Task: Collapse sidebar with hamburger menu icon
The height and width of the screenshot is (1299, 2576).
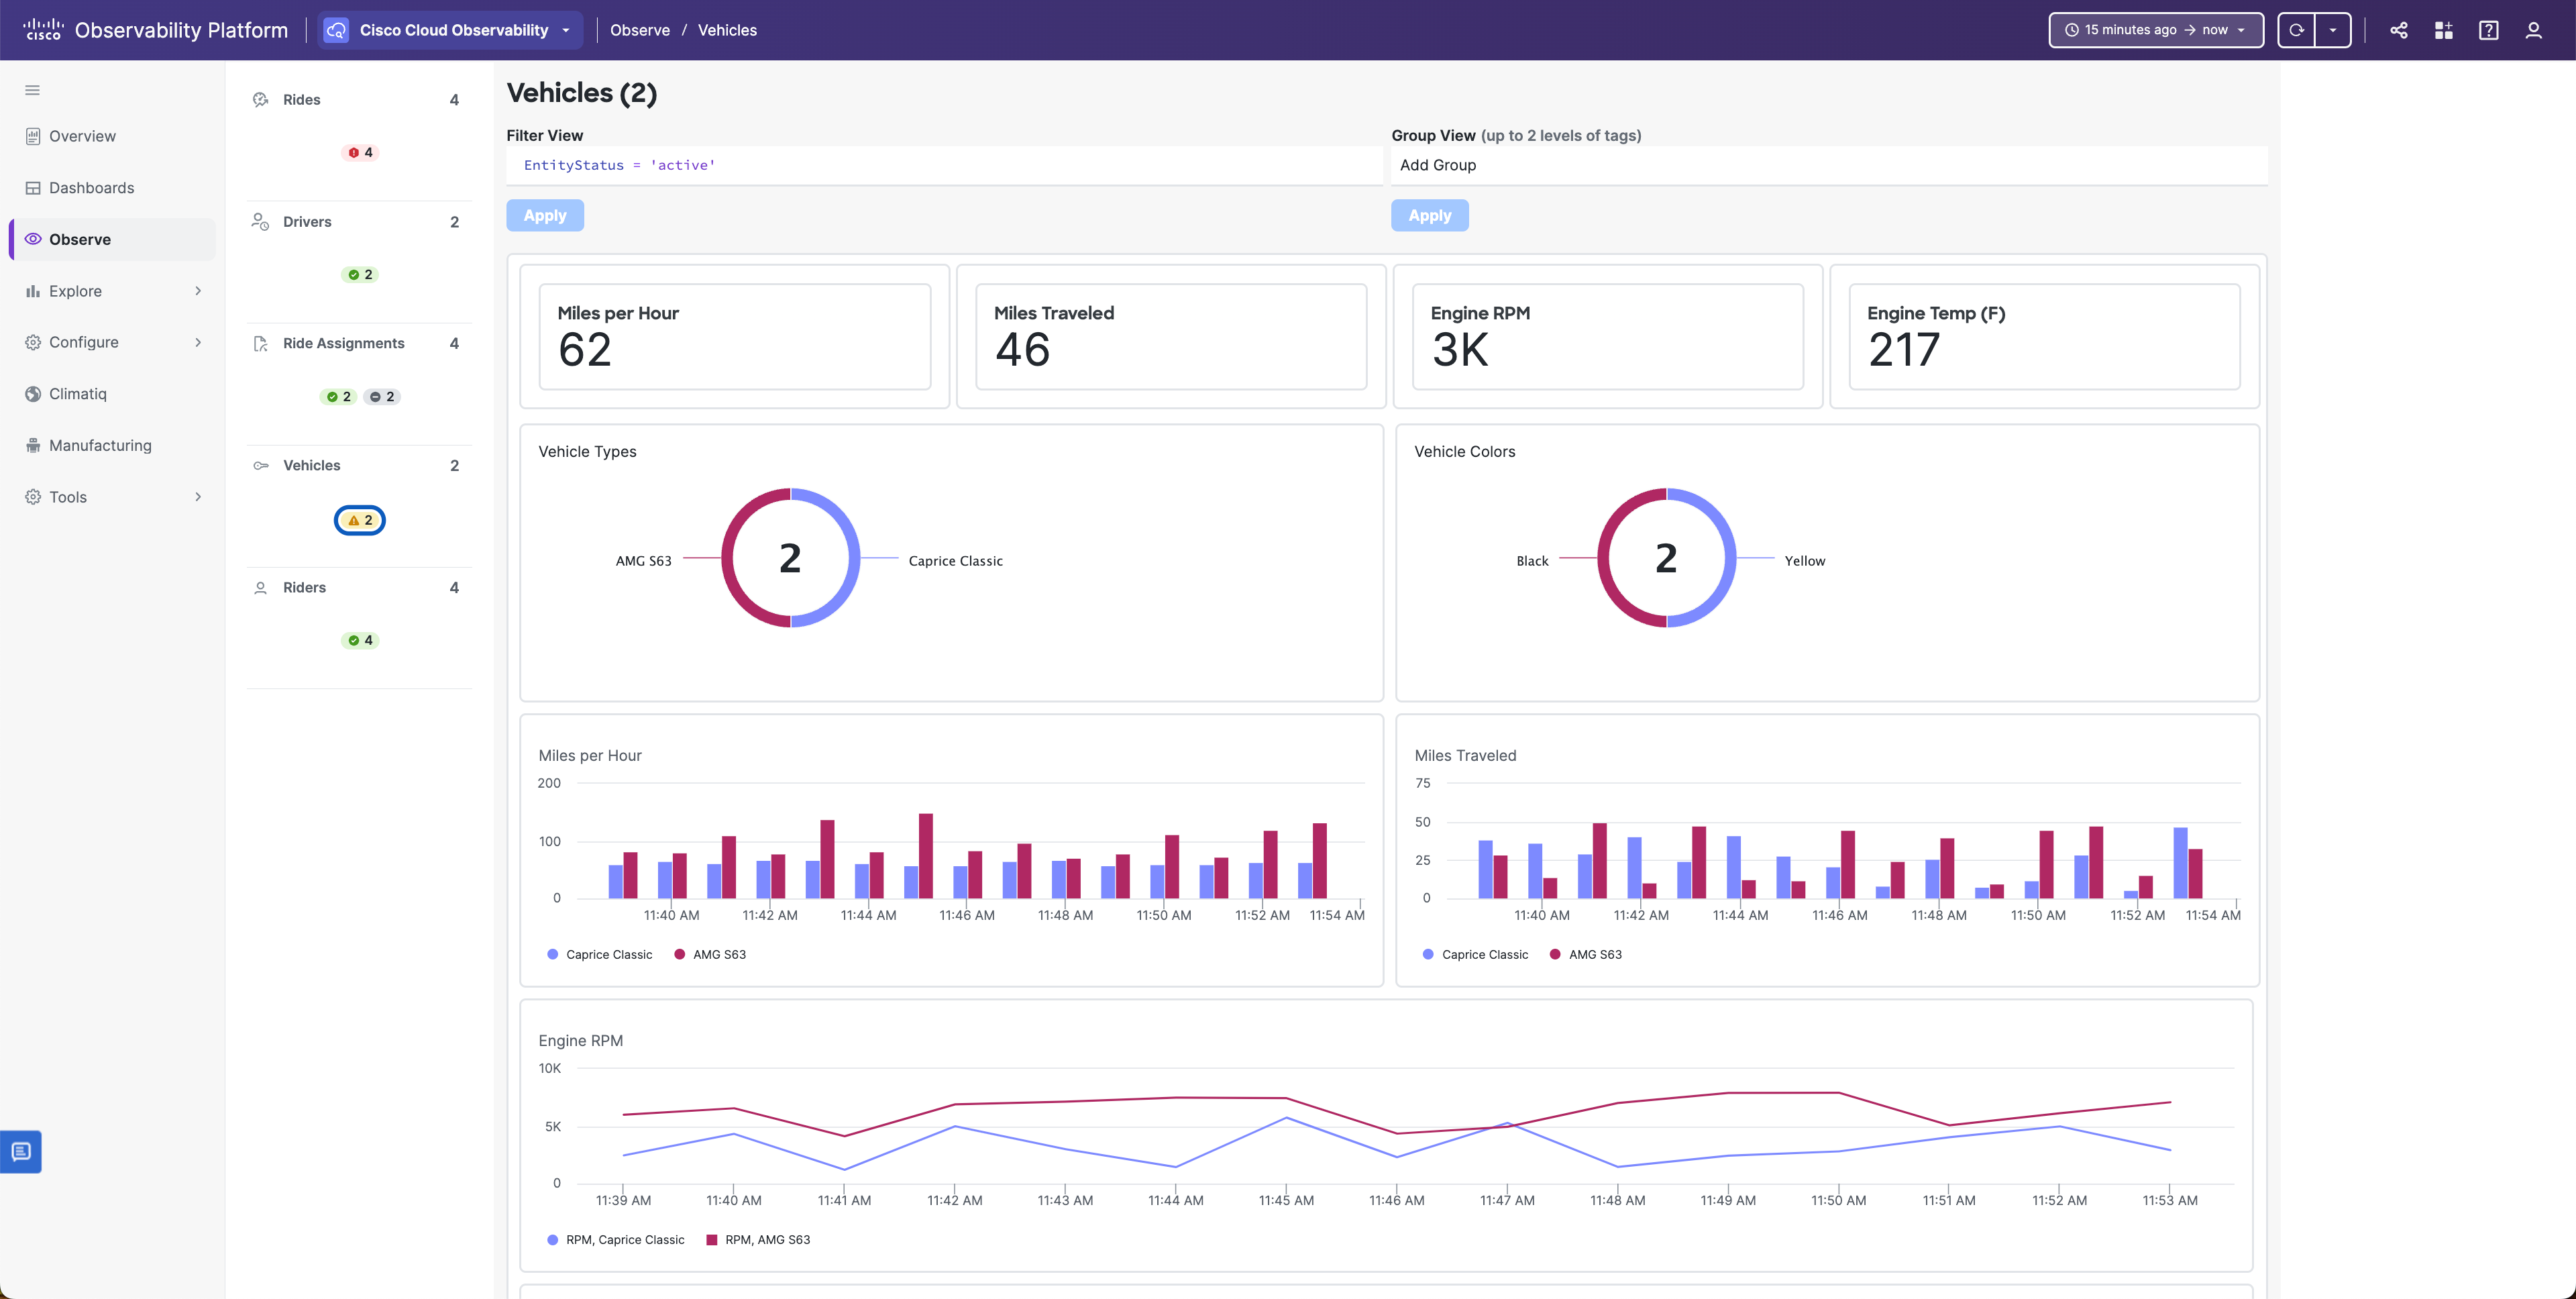Action: pyautogui.click(x=32, y=90)
